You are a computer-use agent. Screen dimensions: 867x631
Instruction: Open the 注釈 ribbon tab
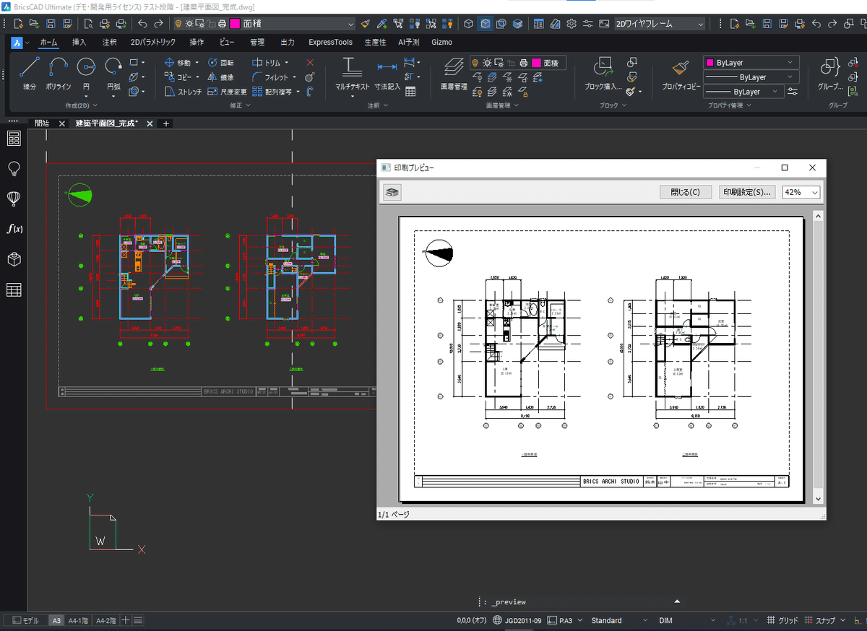click(110, 42)
